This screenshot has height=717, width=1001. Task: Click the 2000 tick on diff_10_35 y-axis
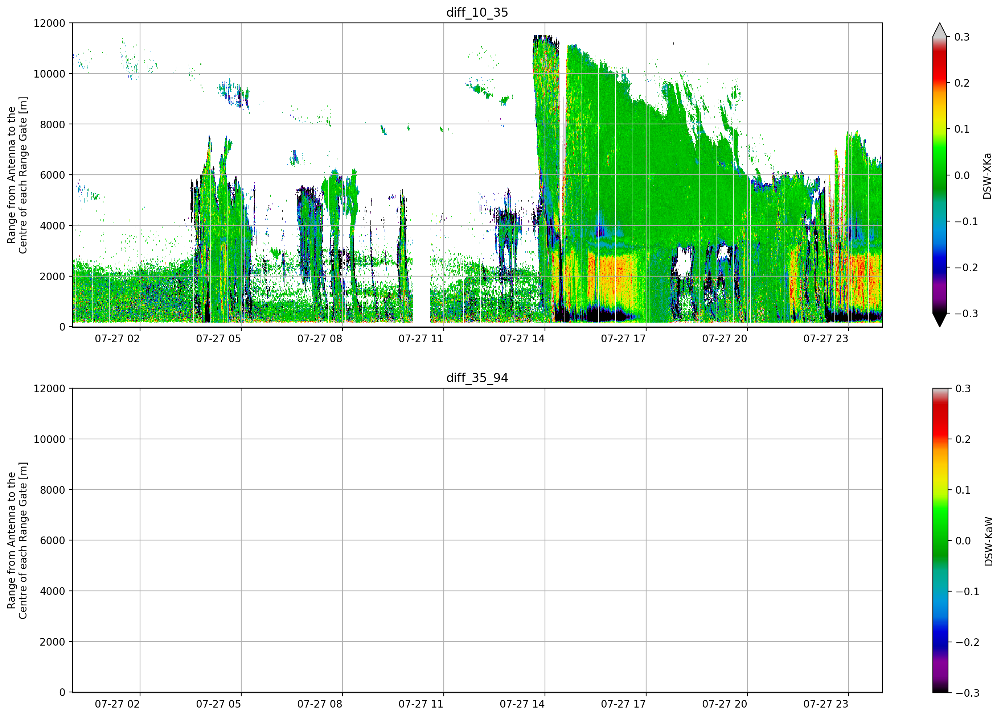[53, 277]
